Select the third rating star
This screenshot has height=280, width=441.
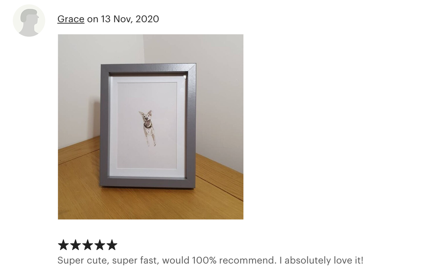tap(87, 245)
